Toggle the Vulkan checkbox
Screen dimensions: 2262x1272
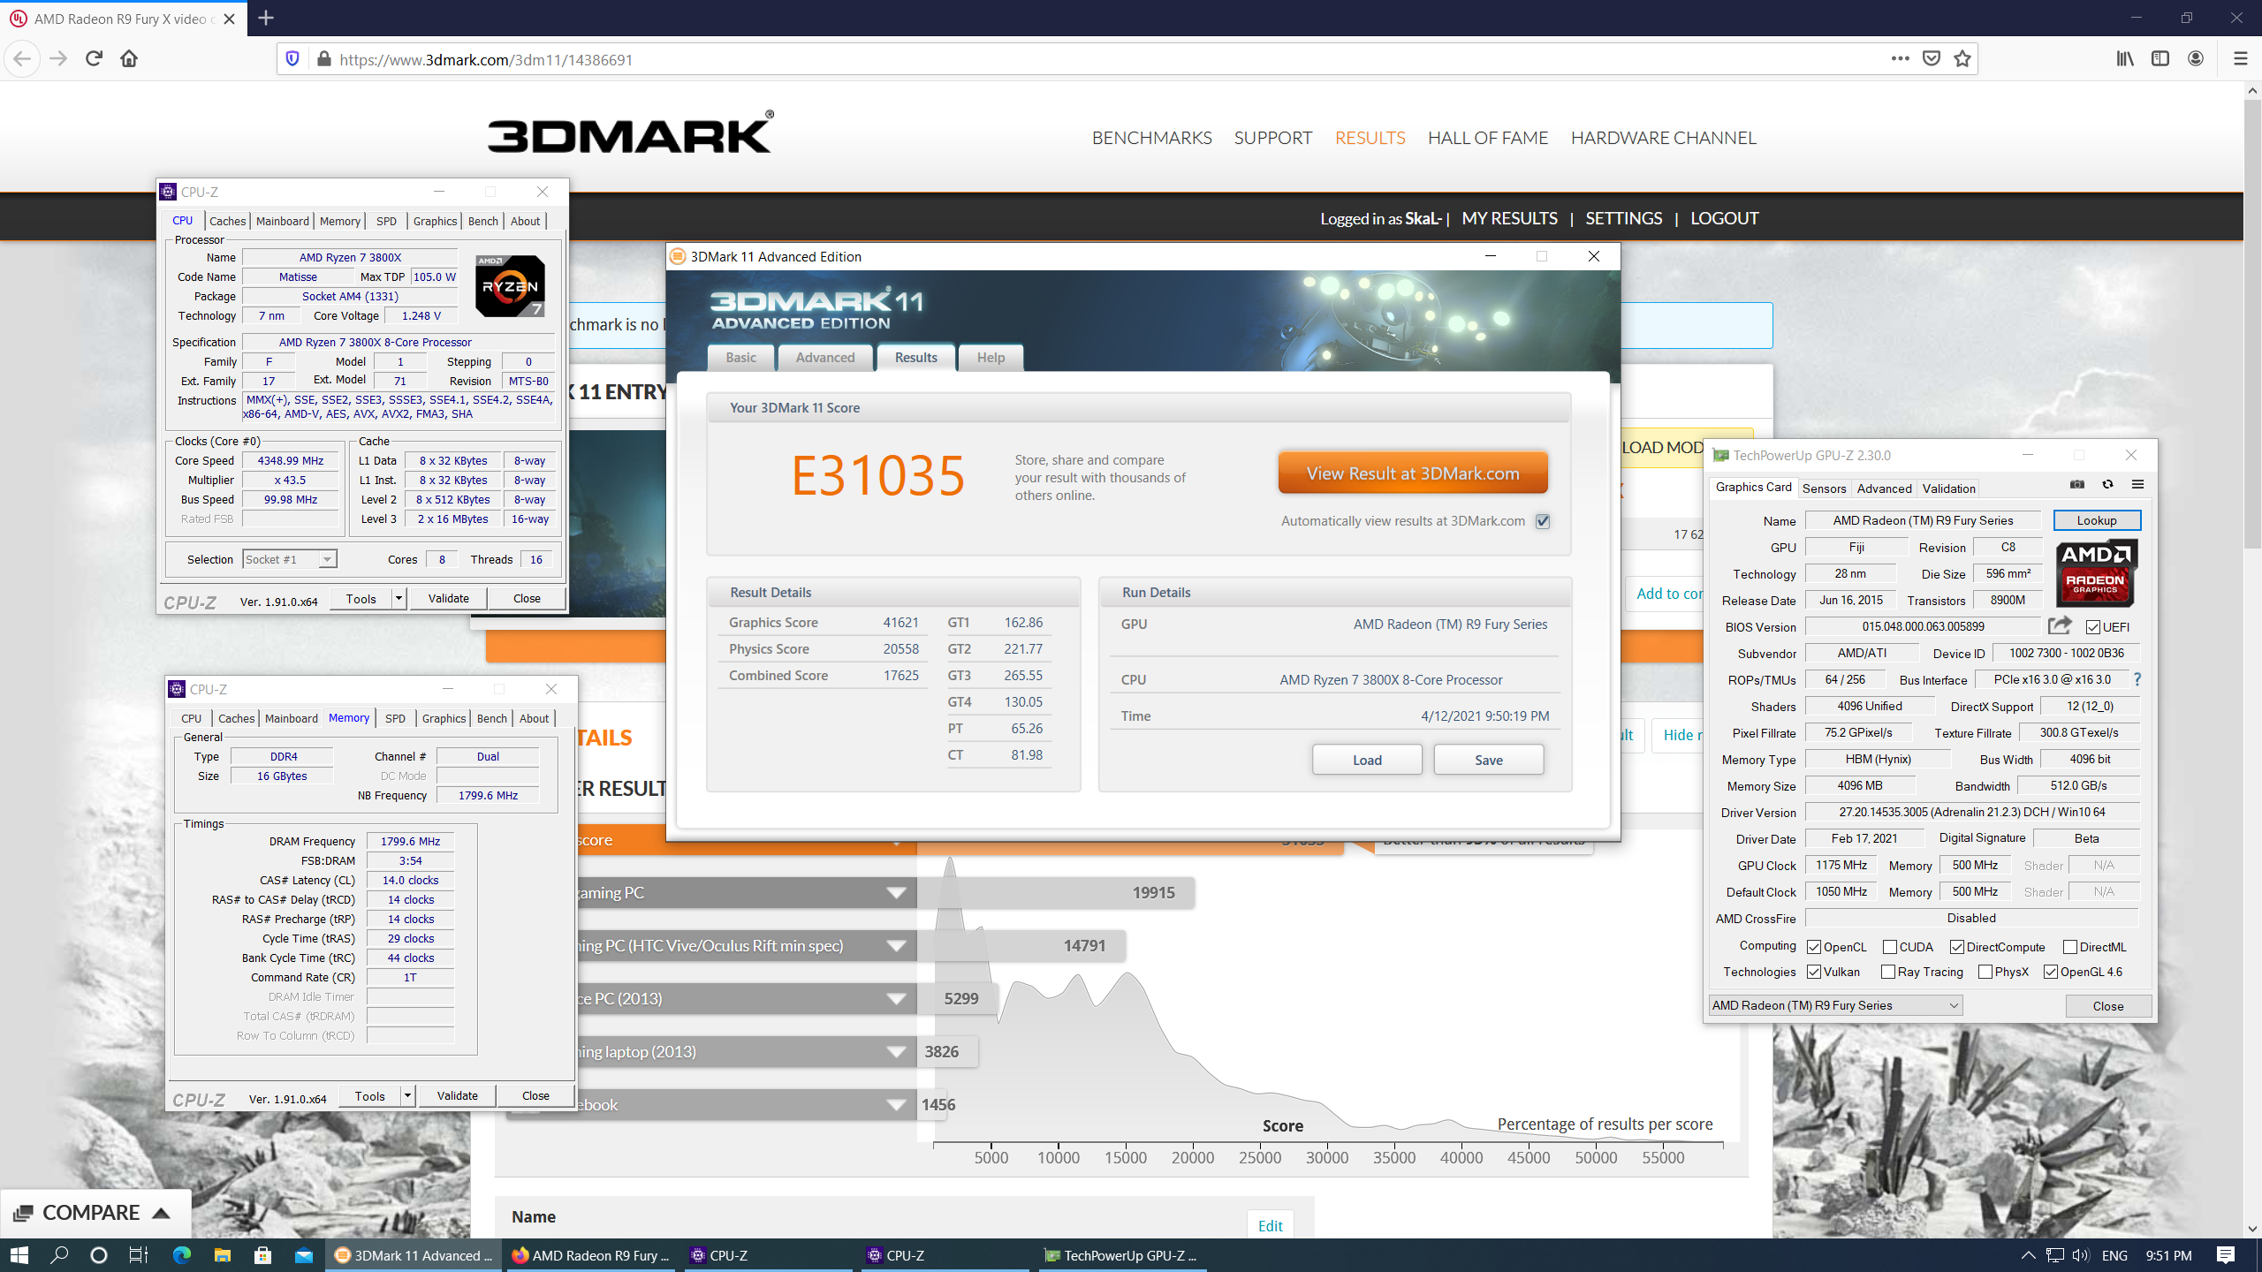(x=1814, y=972)
